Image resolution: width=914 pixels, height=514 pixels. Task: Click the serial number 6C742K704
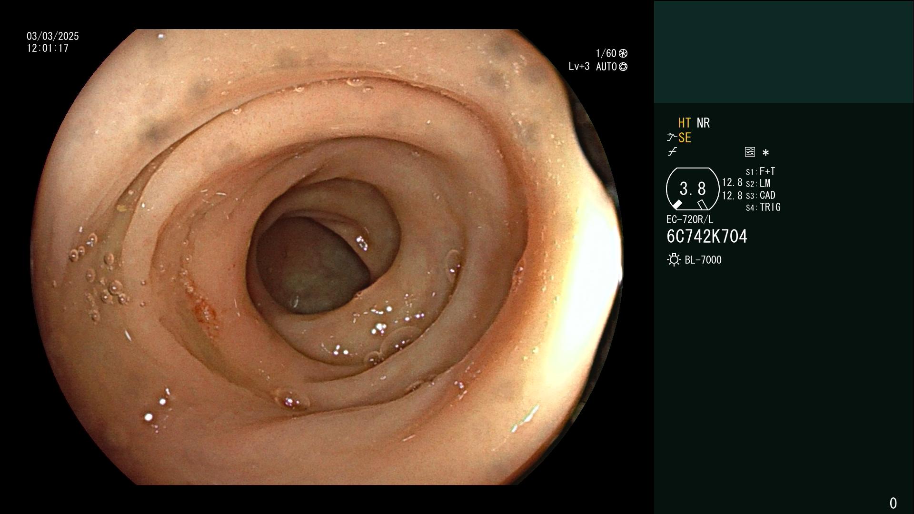coord(707,237)
